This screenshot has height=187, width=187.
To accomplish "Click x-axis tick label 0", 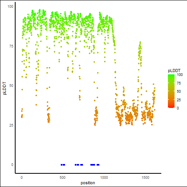I will point(21,178).
